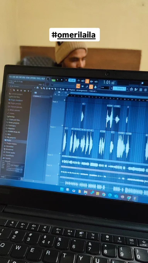Click the browser cloud icon in header

(25, 91)
